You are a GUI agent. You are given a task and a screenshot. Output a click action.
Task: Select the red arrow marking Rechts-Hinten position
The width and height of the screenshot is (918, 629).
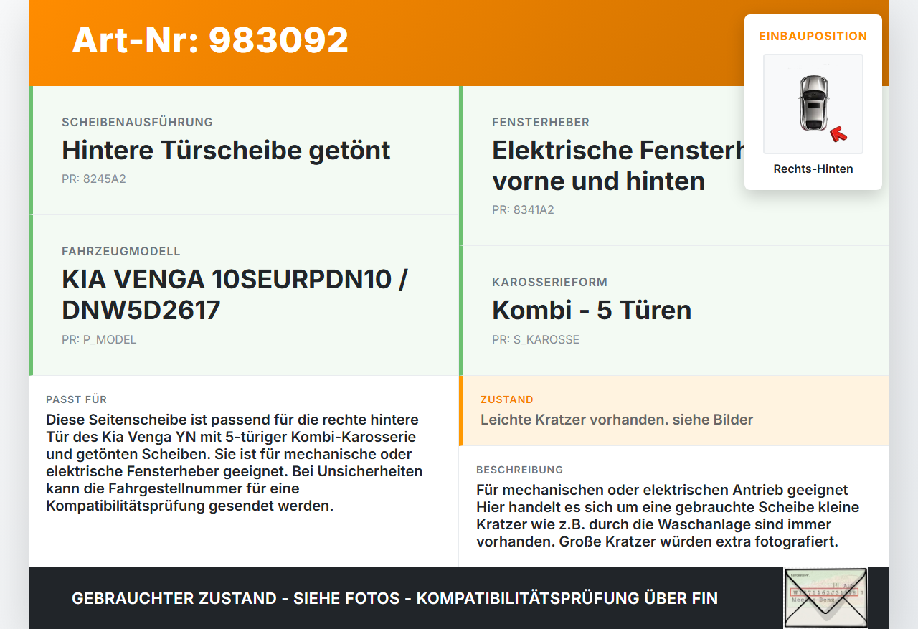click(x=838, y=133)
